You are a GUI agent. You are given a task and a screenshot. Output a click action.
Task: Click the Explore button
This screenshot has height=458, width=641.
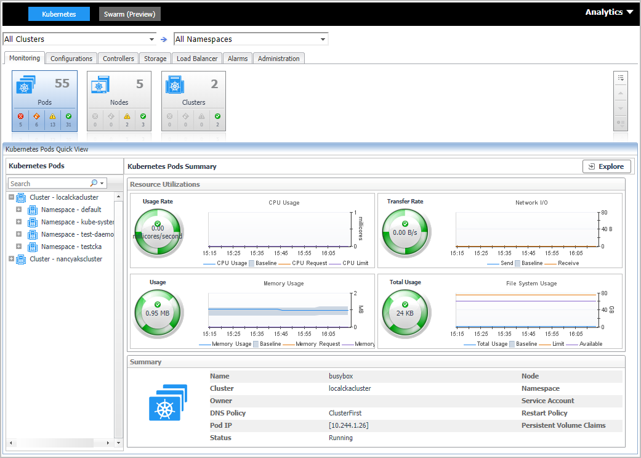coord(607,166)
